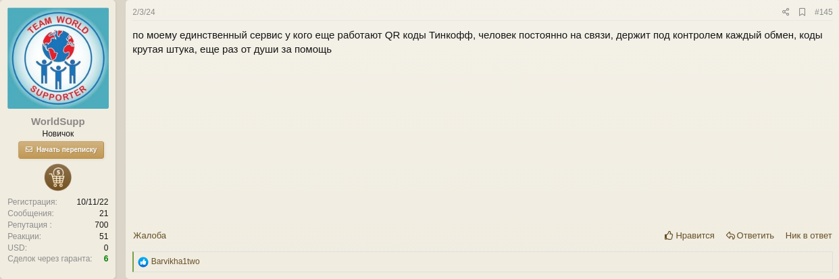Open WorldSupp's avatar image
839x279 pixels.
[x=58, y=58]
